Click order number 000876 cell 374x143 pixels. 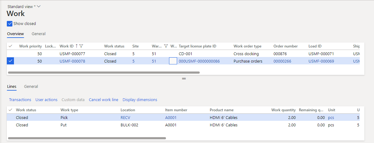coord(280,54)
